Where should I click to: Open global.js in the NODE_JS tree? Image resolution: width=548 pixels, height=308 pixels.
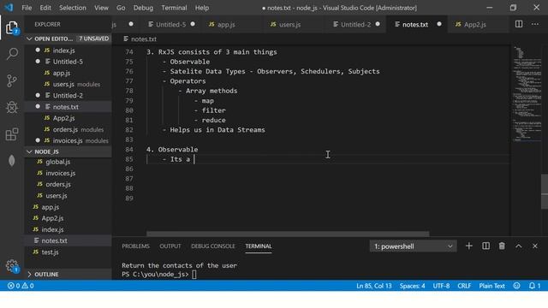click(x=68, y=162)
